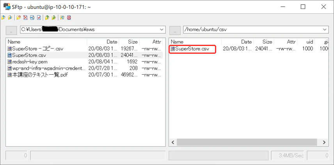Select local file 'SuperStore.csv' in left pane
Viewport: 334px width, 165px height.
pyautogui.click(x=27, y=55)
